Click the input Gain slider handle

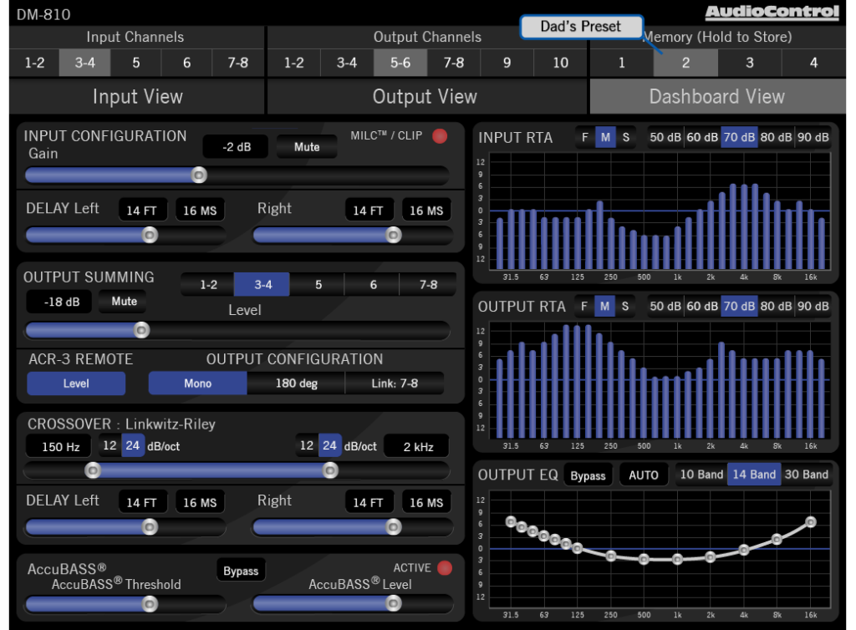coord(199,175)
